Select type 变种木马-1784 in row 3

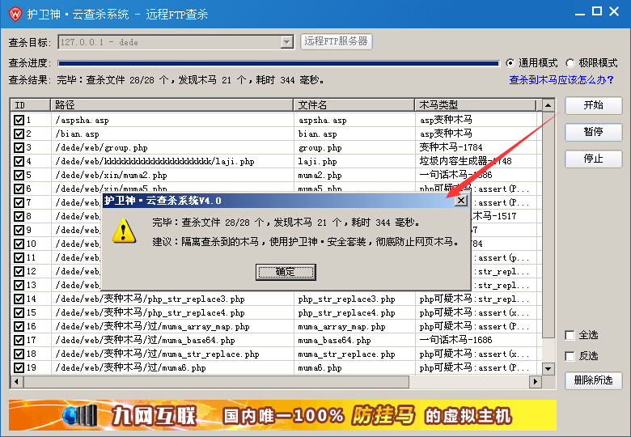coord(451,147)
